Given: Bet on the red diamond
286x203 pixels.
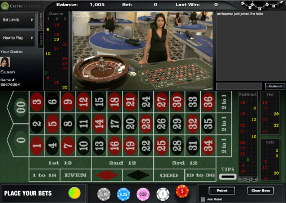Looking at the screenshot, I should 107,175.
